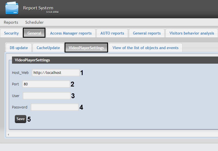This screenshot has width=218, height=151.
Task: Click the horizontal scrollbar left arrow
Action: (x=8, y=134)
